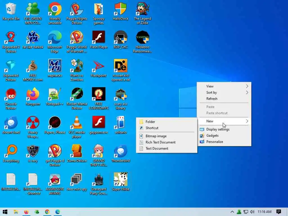Open network status in system tray
This screenshot has height=216, width=288.
point(246,212)
